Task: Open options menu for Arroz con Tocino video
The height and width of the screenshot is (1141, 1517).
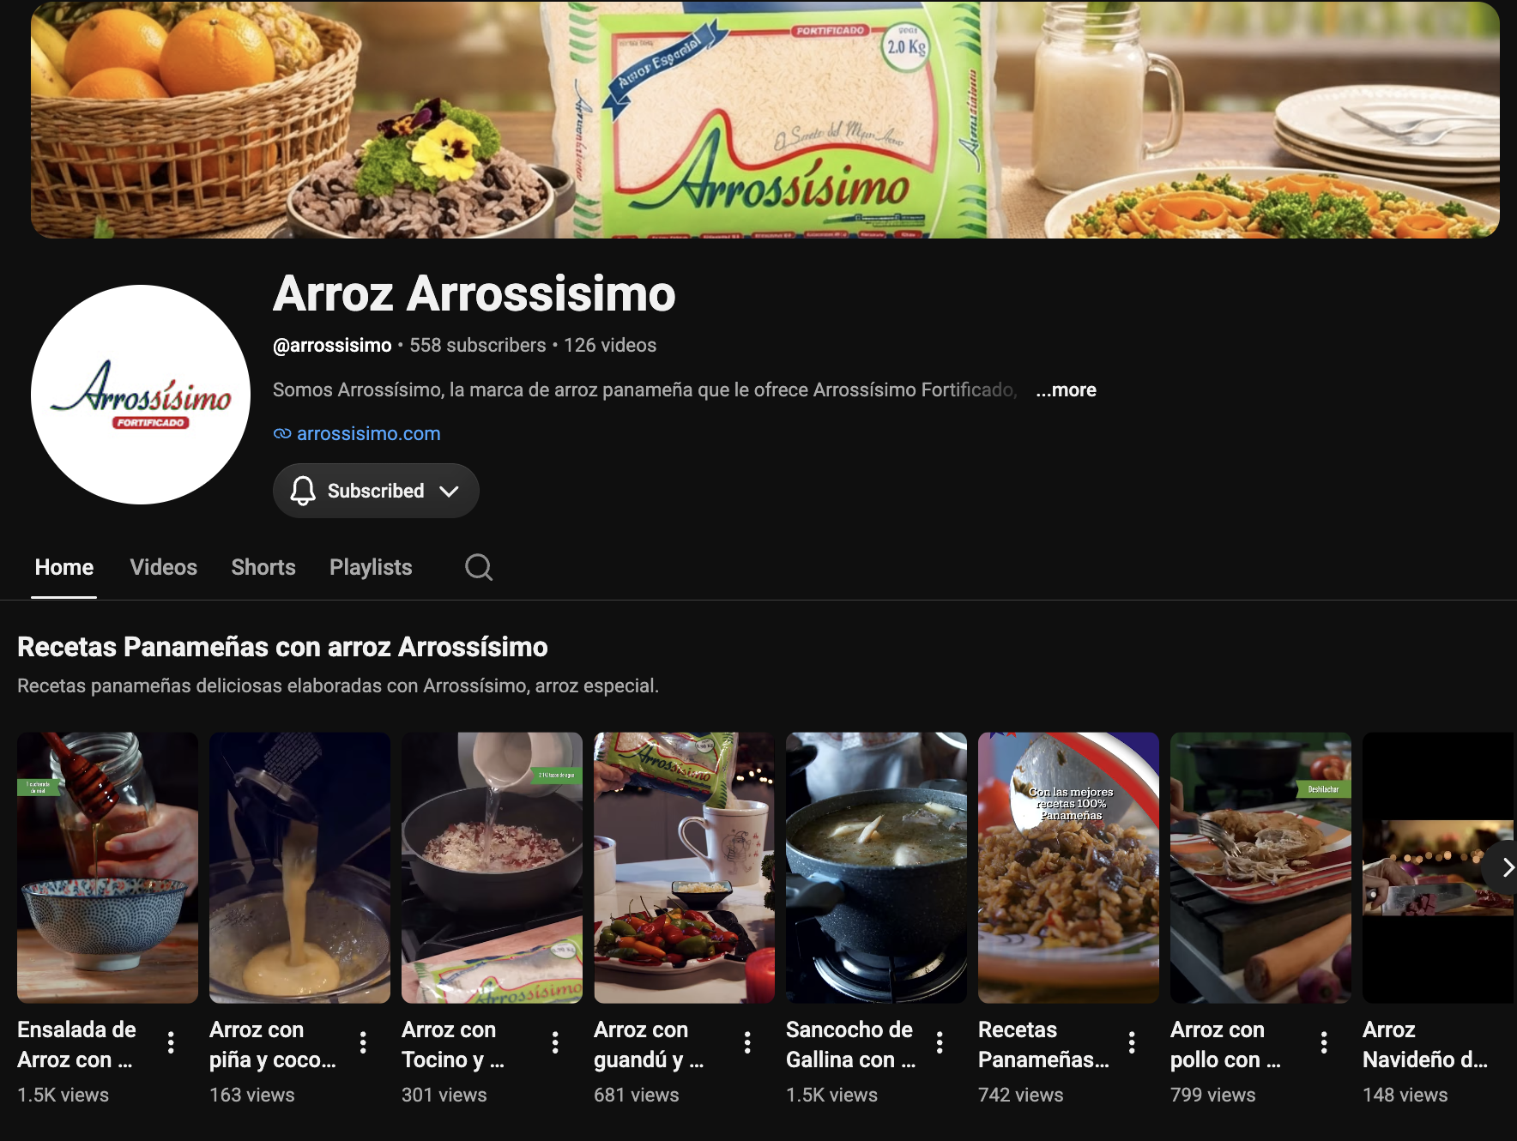Action: (555, 1042)
